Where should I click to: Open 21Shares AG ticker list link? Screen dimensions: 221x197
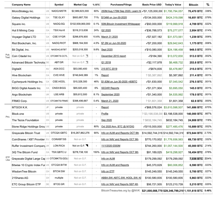(x=121, y=178)
